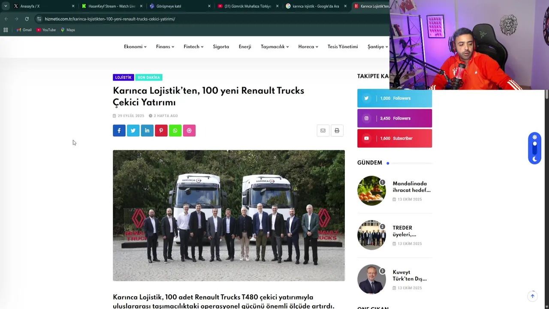Click the TREDER group photo thumbnail
This screenshot has width=549, height=309.
tap(371, 235)
